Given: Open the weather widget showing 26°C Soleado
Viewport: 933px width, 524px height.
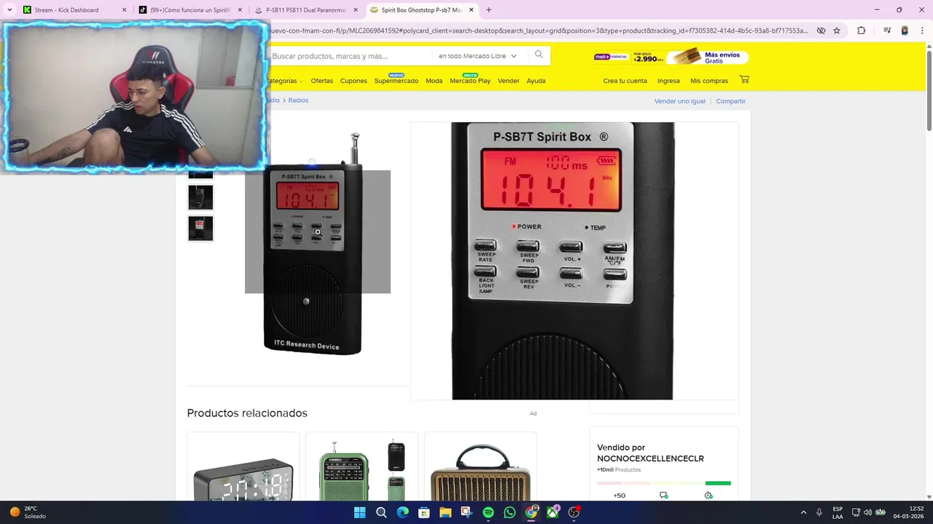Looking at the screenshot, I should point(28,512).
